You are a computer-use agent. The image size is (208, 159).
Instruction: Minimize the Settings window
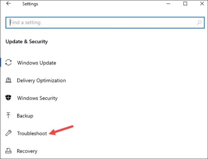(168, 4)
